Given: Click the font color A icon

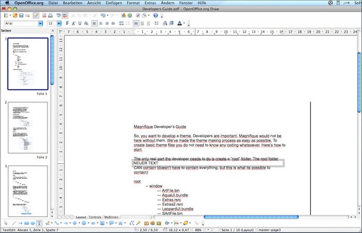Looking at the screenshot, I should (x=179, y=23).
